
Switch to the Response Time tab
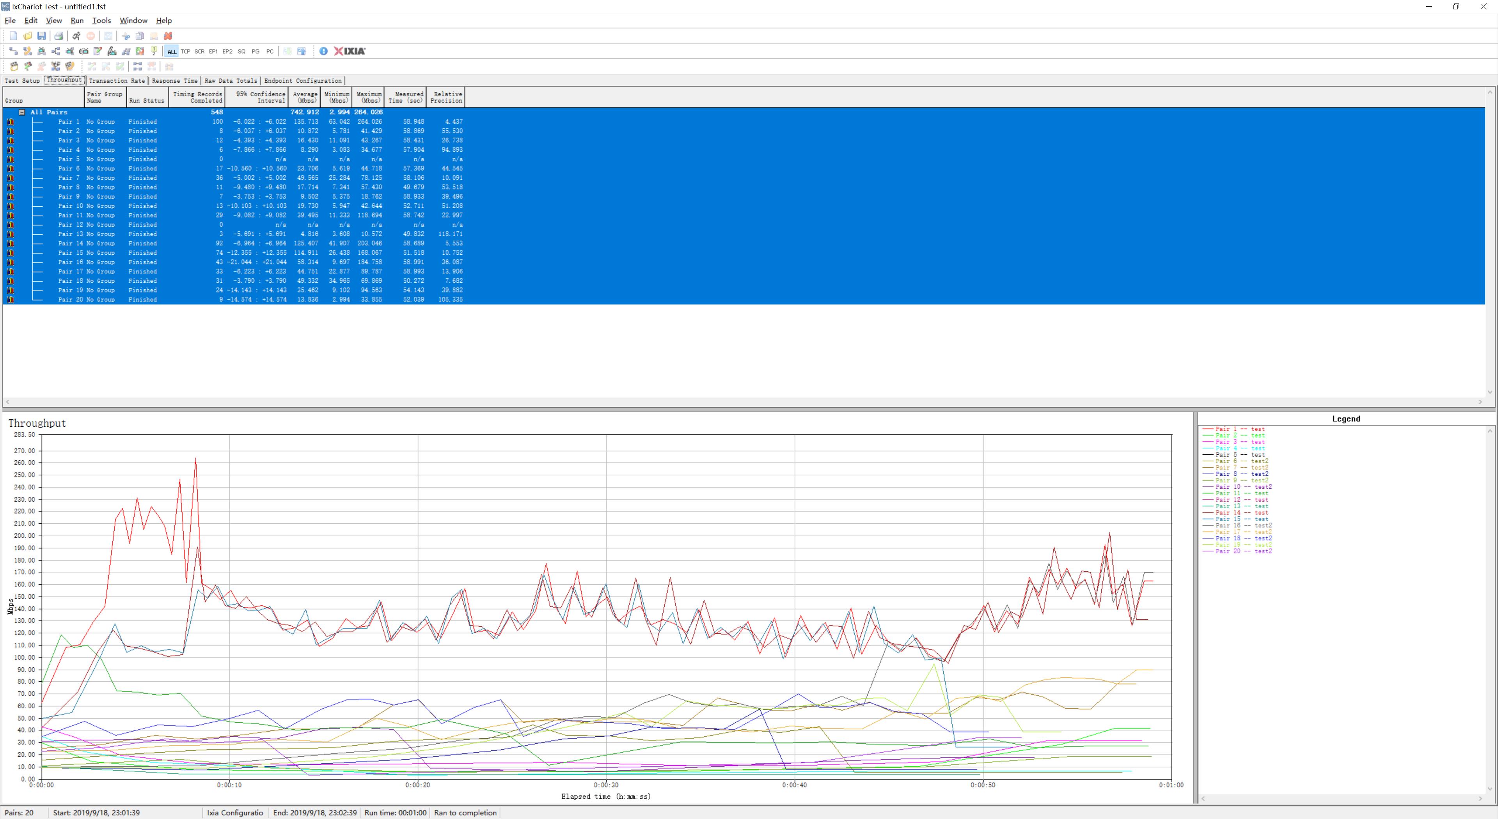tap(174, 81)
